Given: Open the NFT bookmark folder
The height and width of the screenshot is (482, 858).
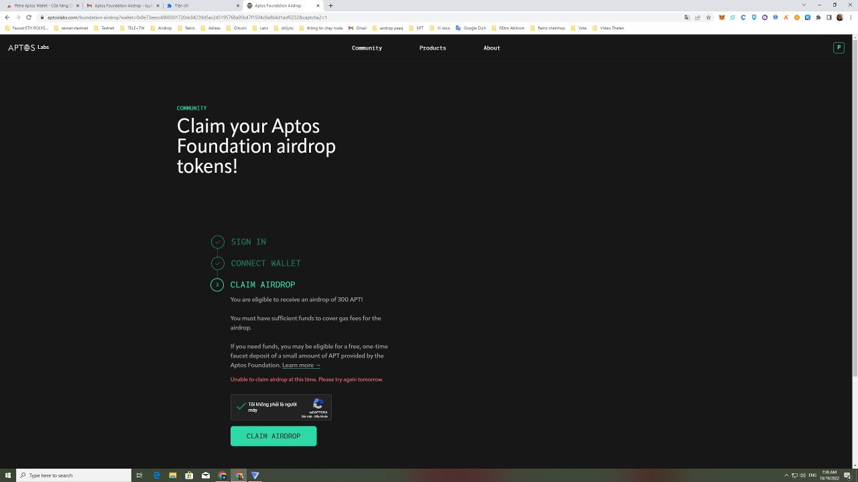Looking at the screenshot, I should click(416, 28).
